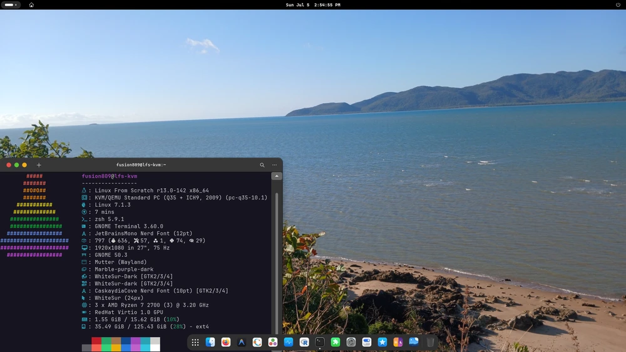
Task: Open the clock showing Sun Jul 5
Action: [x=313, y=5]
